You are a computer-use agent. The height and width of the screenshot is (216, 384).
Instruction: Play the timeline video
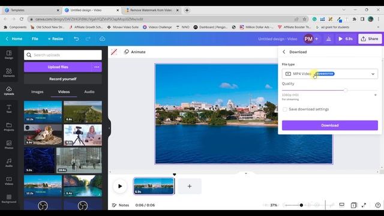click(120, 186)
